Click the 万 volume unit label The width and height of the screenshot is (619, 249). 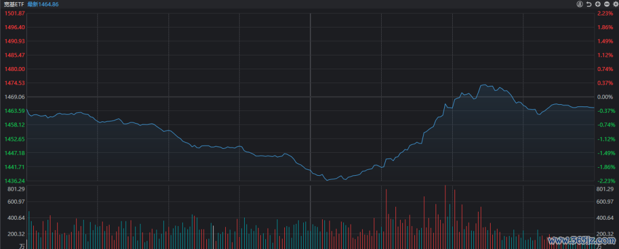[x=22, y=246]
